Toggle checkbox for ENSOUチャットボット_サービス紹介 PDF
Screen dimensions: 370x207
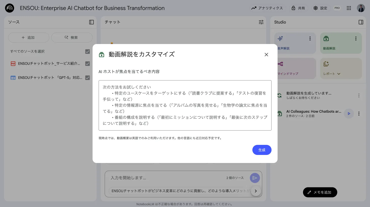click(x=87, y=64)
